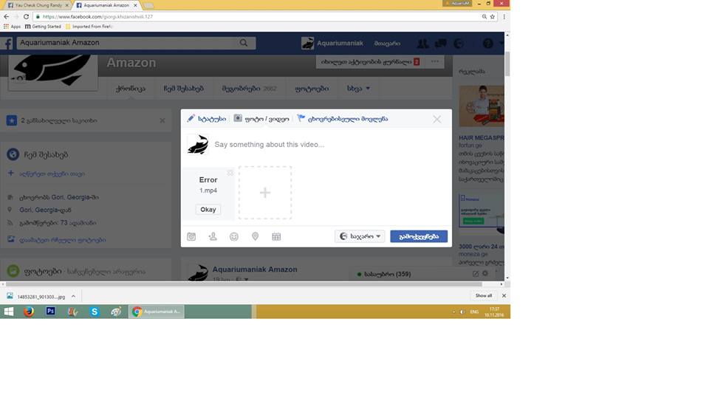Click the Facebook search input field
The height and width of the screenshot is (398, 709).
tap(126, 43)
